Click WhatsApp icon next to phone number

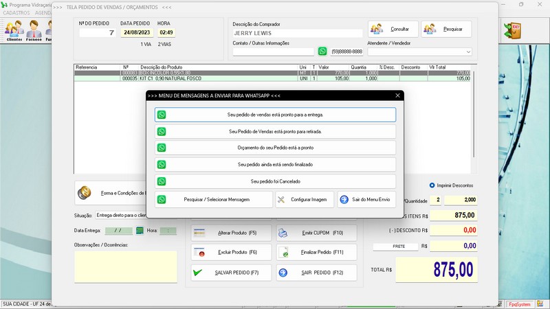[x=322, y=51]
